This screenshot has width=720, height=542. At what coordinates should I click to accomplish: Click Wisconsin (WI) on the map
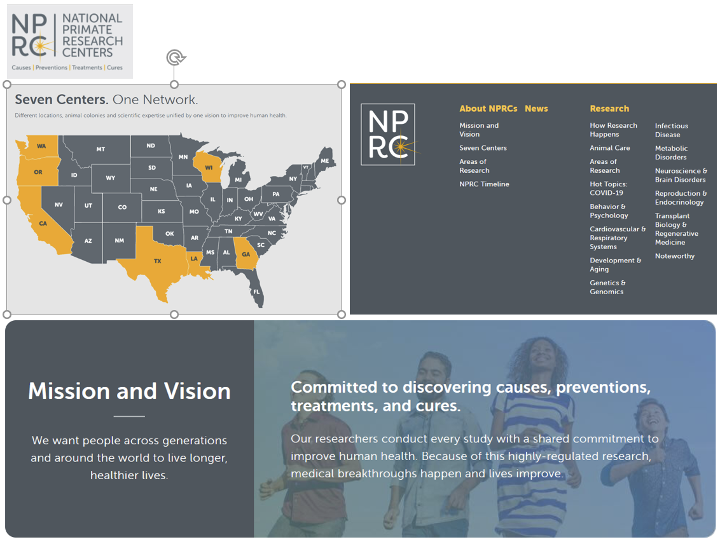[209, 167]
